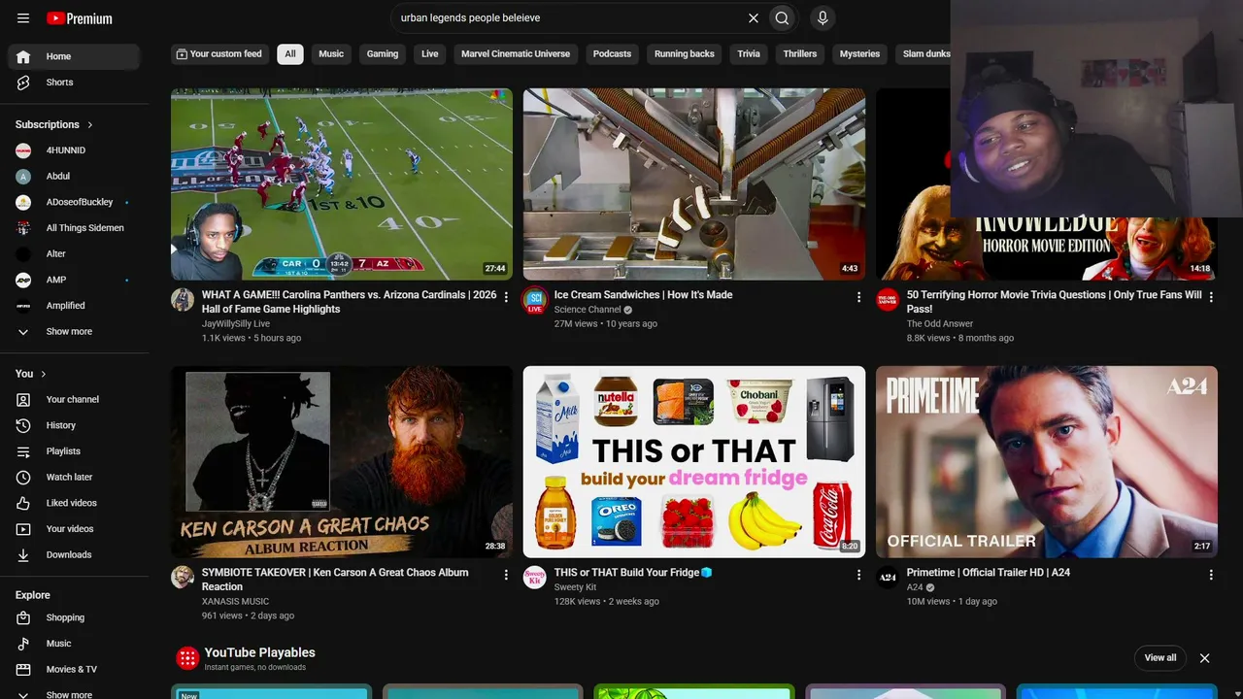Select the Gaming filter chip

point(383,54)
